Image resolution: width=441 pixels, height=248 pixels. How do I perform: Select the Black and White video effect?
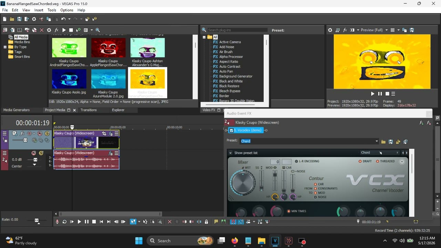click(x=231, y=81)
